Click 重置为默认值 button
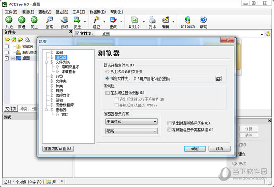The image size is (274, 187). 58,148
